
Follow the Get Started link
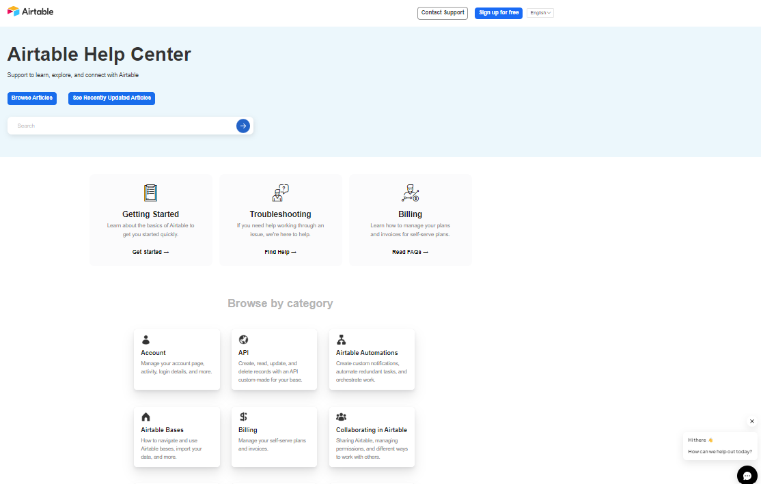coord(150,252)
